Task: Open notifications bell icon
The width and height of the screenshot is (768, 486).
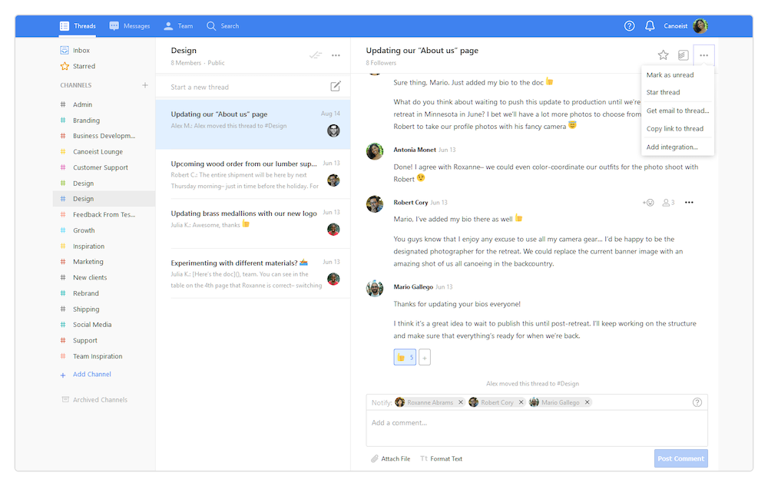Action: coord(650,26)
